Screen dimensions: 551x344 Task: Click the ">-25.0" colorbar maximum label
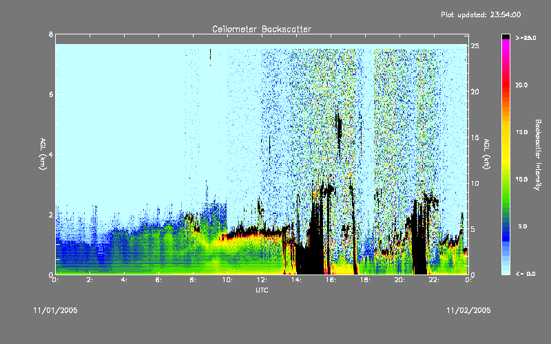click(x=526, y=38)
